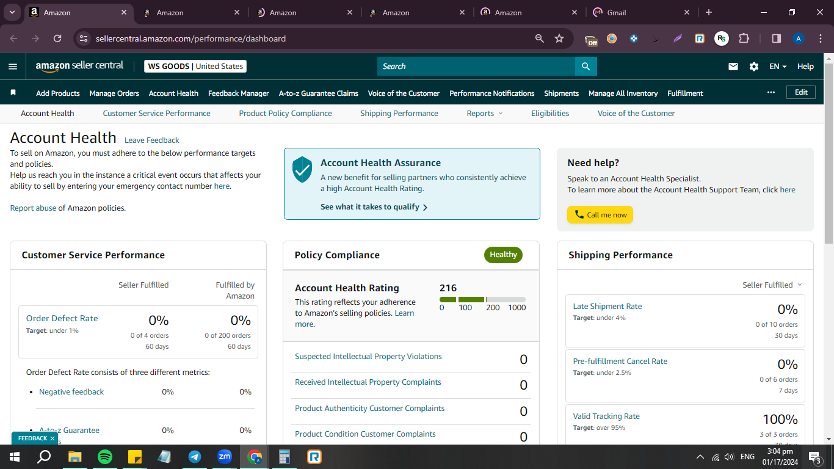Open the browser extensions puzzle icon
This screenshot has height=469, width=834.
744,38
